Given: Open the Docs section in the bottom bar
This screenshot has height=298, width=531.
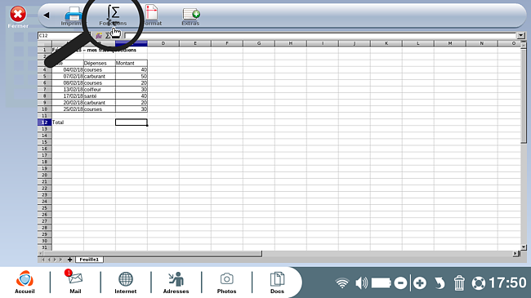Looking at the screenshot, I should [277, 282].
